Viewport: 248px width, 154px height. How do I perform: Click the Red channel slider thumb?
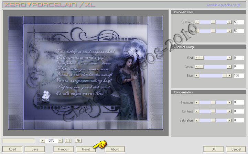(202, 58)
